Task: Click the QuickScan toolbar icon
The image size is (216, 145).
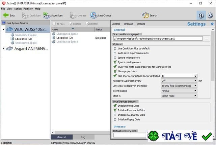Action: pyautogui.click(x=25, y=15)
